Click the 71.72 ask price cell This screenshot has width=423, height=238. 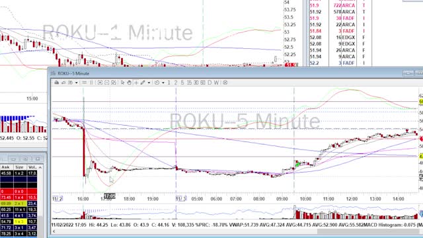tap(6, 227)
